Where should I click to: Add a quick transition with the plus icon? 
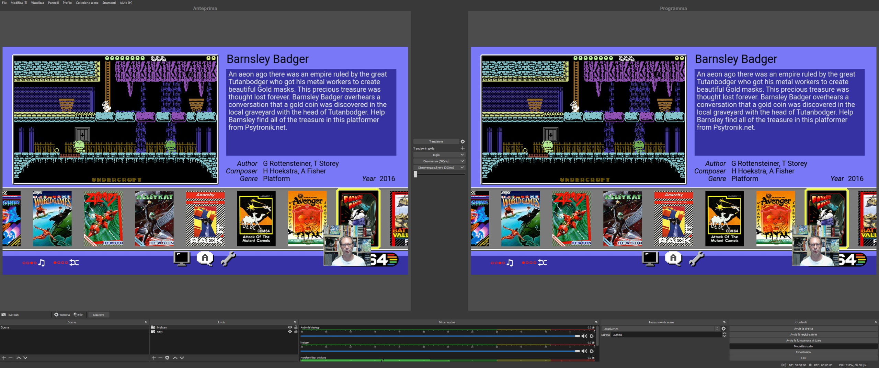point(463,148)
